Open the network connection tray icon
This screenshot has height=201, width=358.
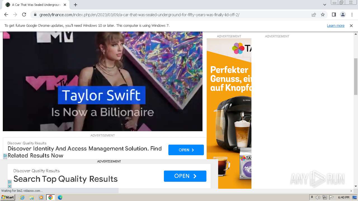point(325,197)
